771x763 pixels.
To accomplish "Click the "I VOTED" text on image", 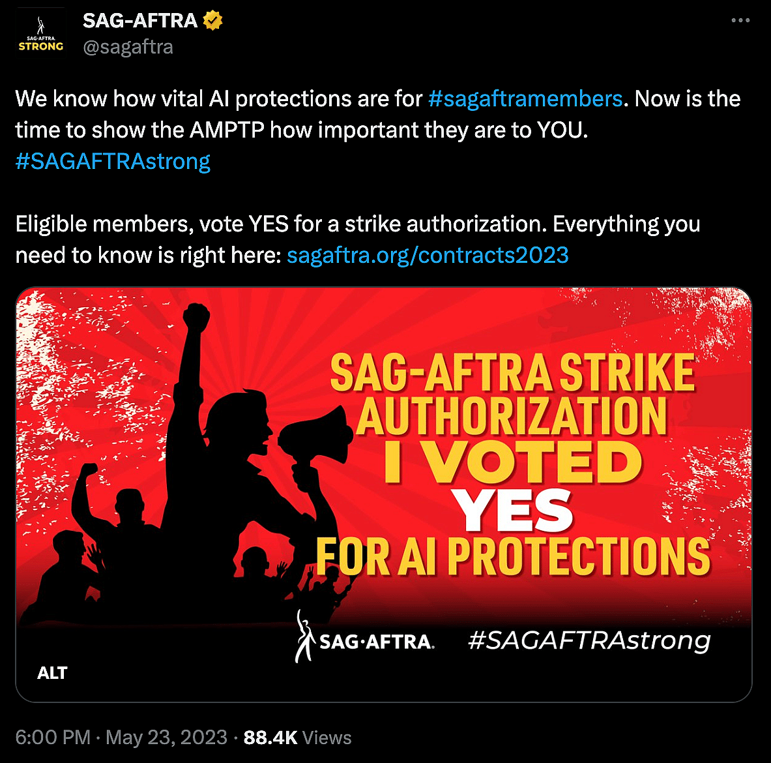I will (513, 462).
